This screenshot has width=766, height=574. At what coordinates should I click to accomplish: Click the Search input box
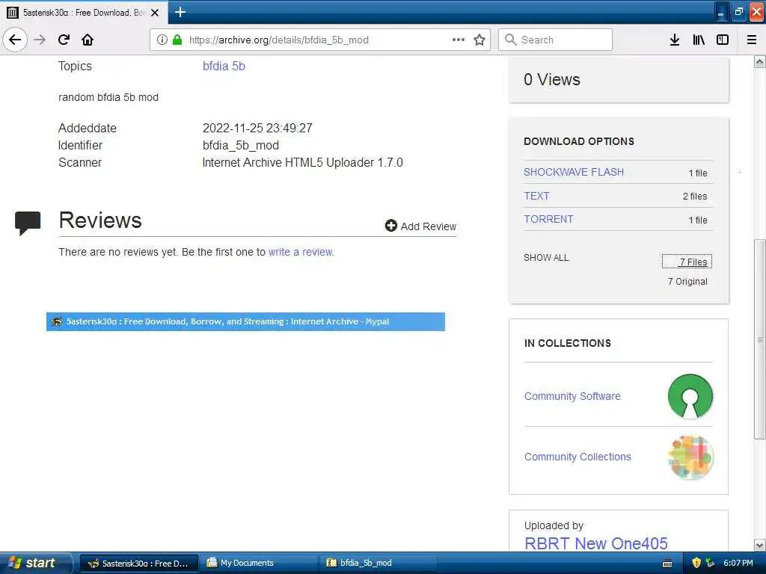[x=555, y=40]
